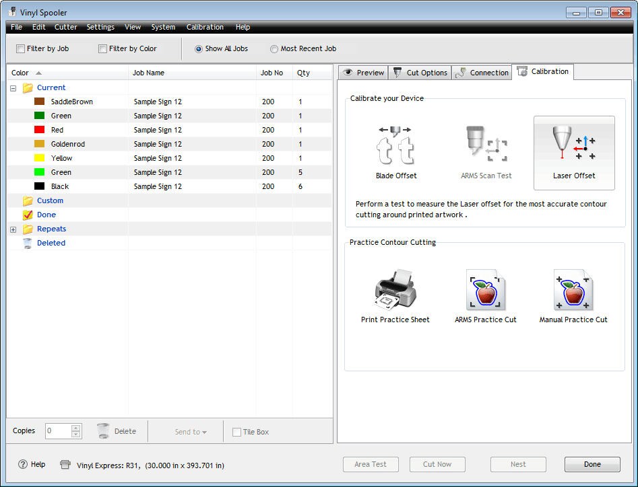
Task: Click the Help icon
Action: (x=20, y=464)
